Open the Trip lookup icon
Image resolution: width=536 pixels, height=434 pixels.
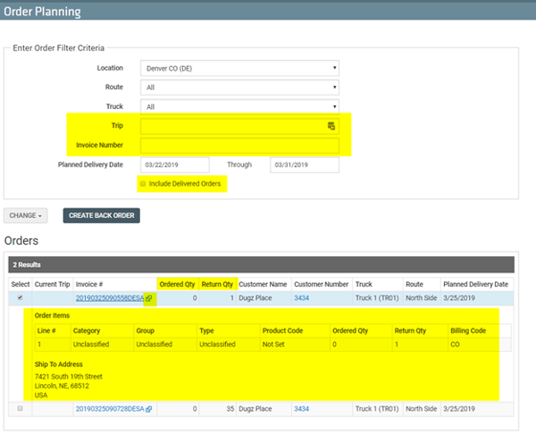331,126
